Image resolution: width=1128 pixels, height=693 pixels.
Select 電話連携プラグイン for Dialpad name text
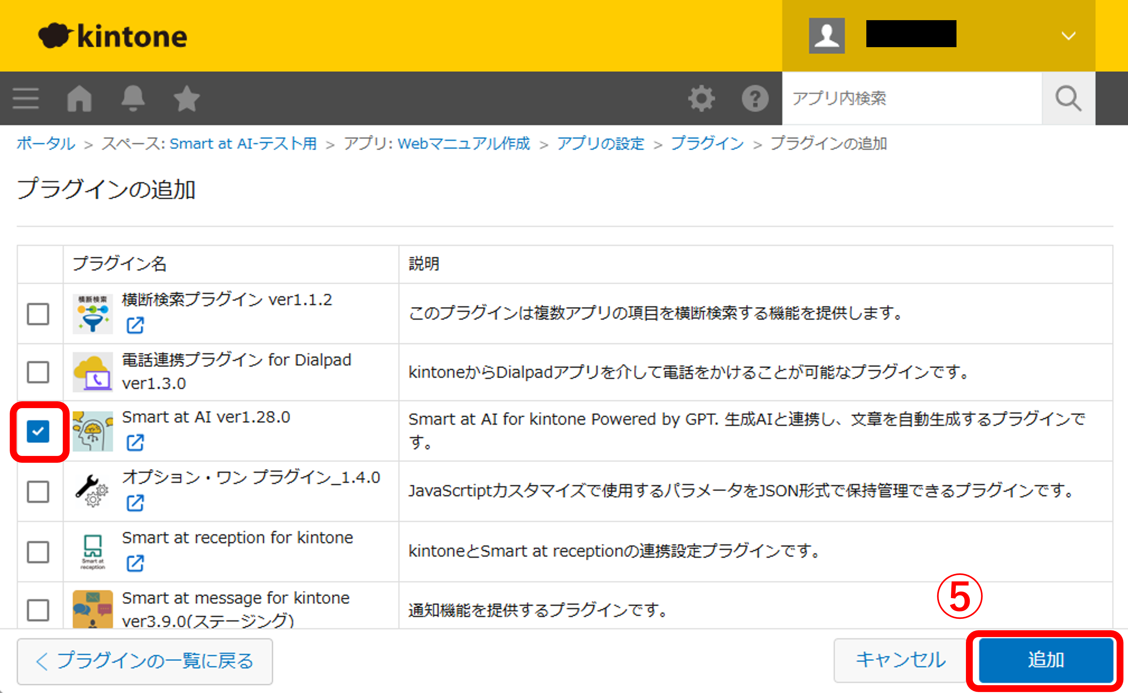[237, 372]
